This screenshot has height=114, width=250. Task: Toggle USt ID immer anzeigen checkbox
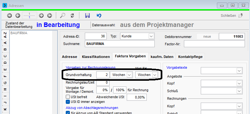click(68, 102)
